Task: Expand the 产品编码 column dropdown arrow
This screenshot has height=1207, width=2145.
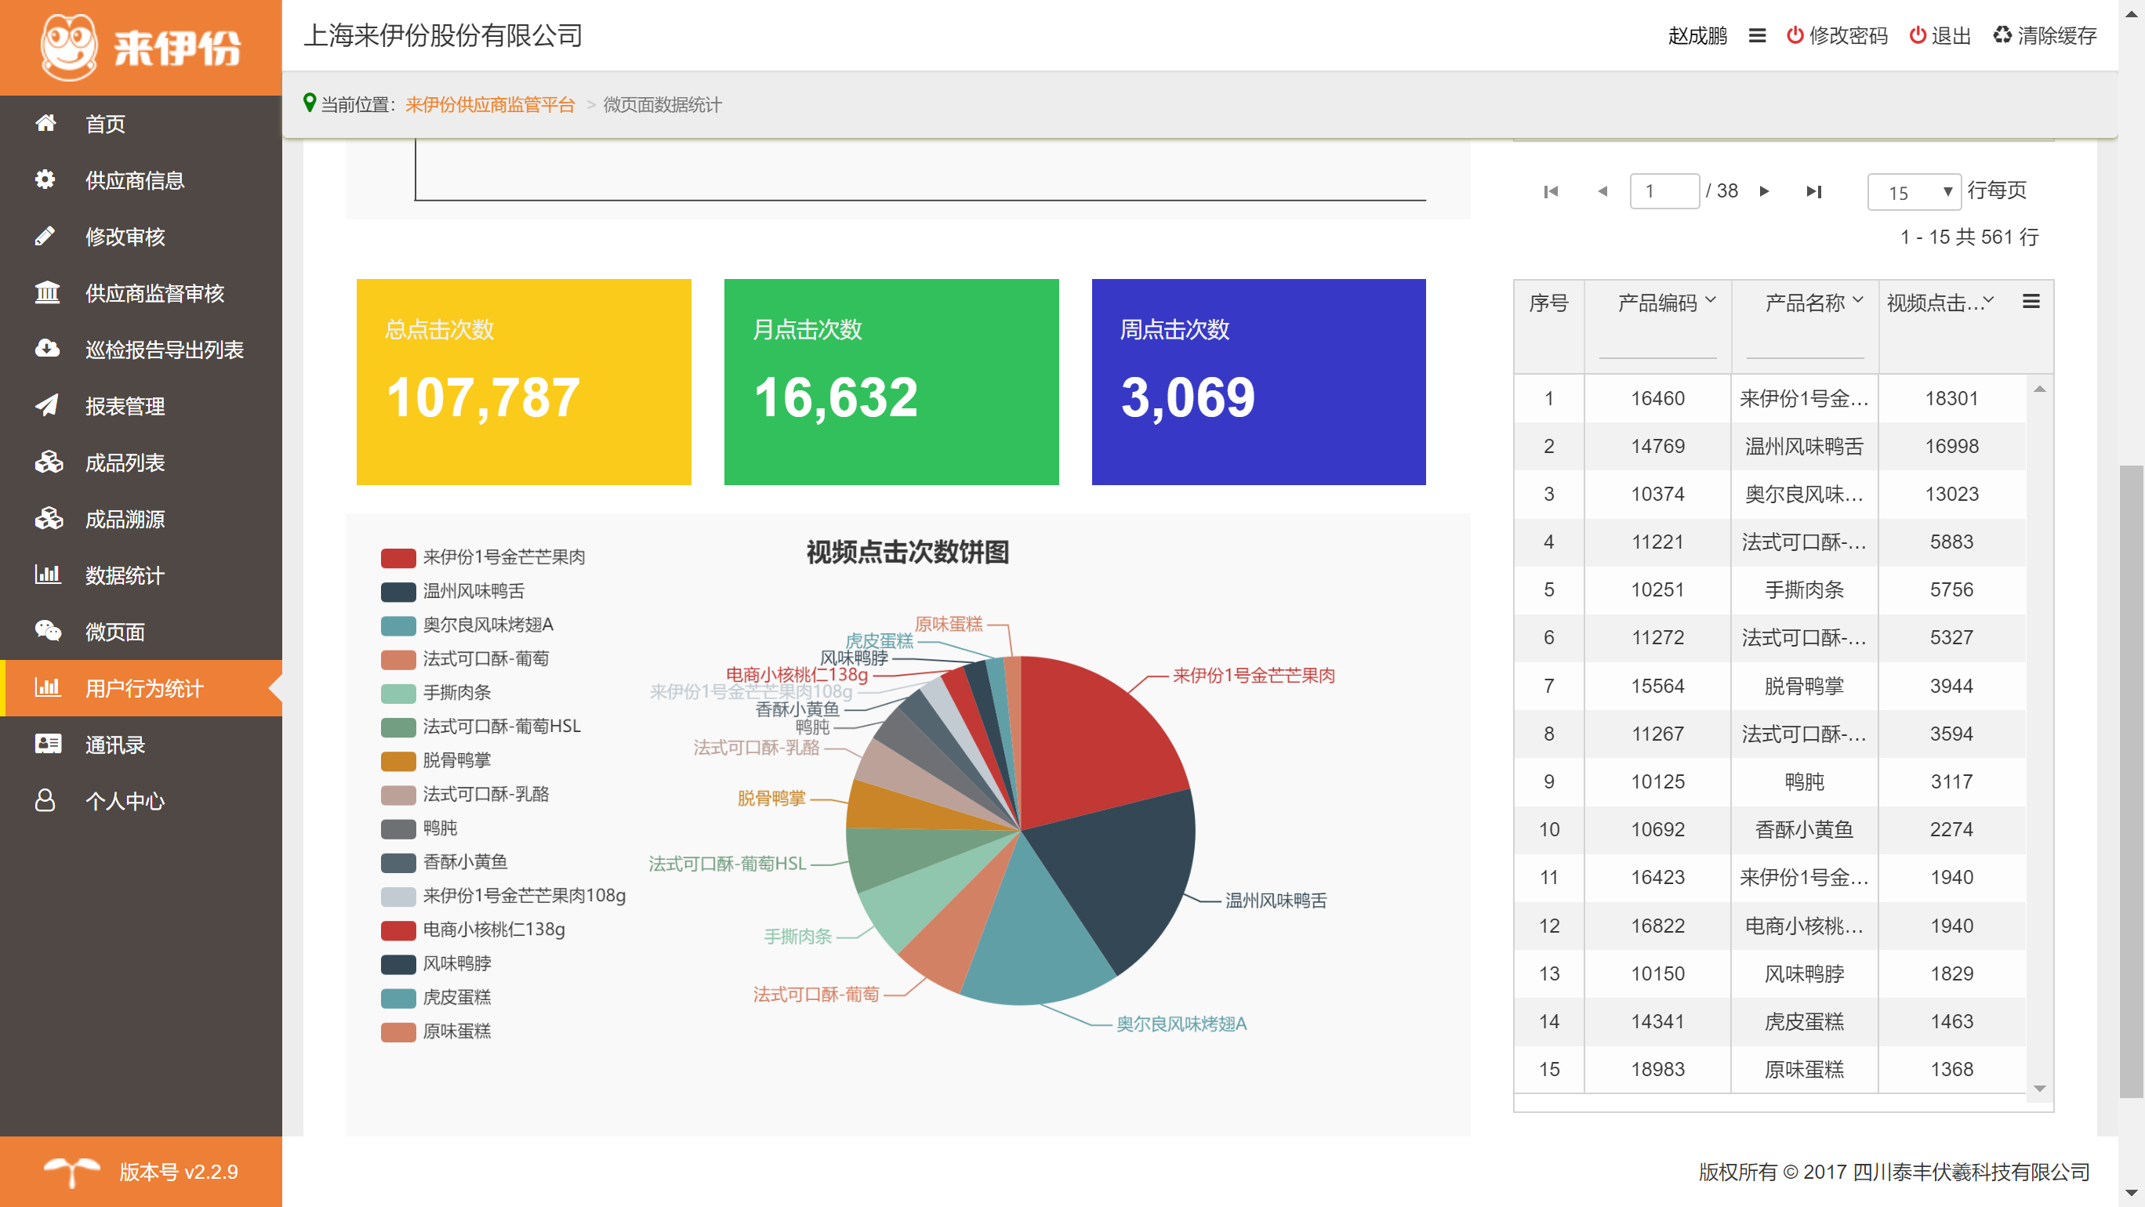Action: coord(1711,300)
